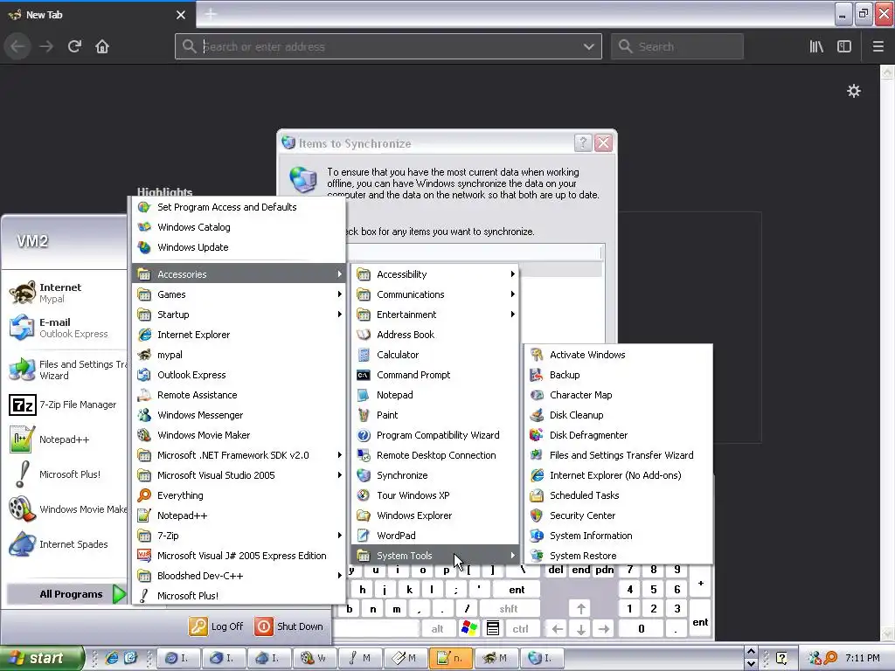This screenshot has height=671, width=895.
Task: Open 7-Zip File Manager from Start menu
Action: (x=65, y=405)
